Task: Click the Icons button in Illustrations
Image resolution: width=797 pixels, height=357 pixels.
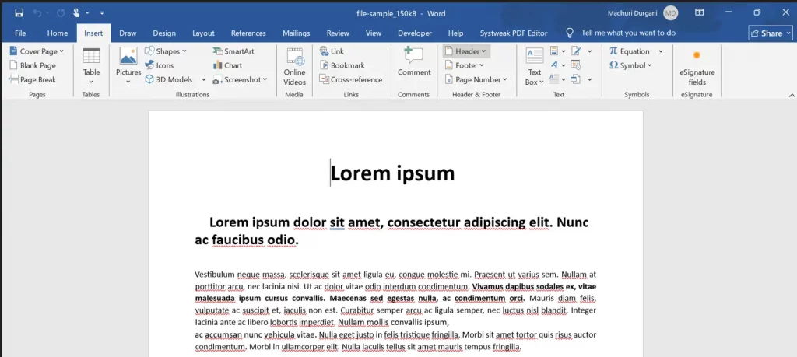Action: [x=159, y=65]
